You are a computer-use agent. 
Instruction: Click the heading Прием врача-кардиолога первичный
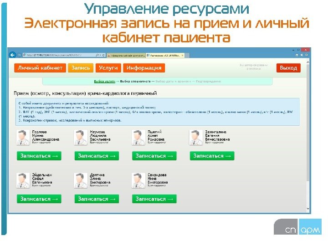[x=85, y=93]
